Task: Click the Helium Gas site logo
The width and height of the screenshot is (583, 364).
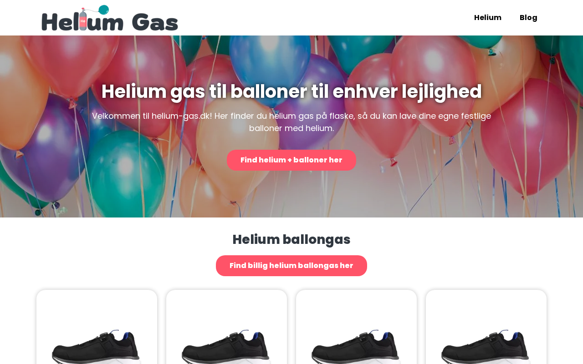Action: coord(110,18)
